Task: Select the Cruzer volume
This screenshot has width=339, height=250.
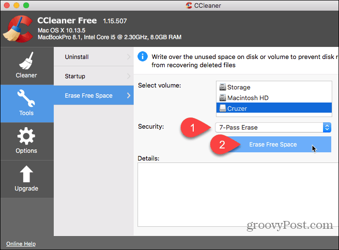Action: [x=274, y=108]
